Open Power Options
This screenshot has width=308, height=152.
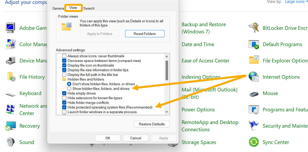coord(198,110)
